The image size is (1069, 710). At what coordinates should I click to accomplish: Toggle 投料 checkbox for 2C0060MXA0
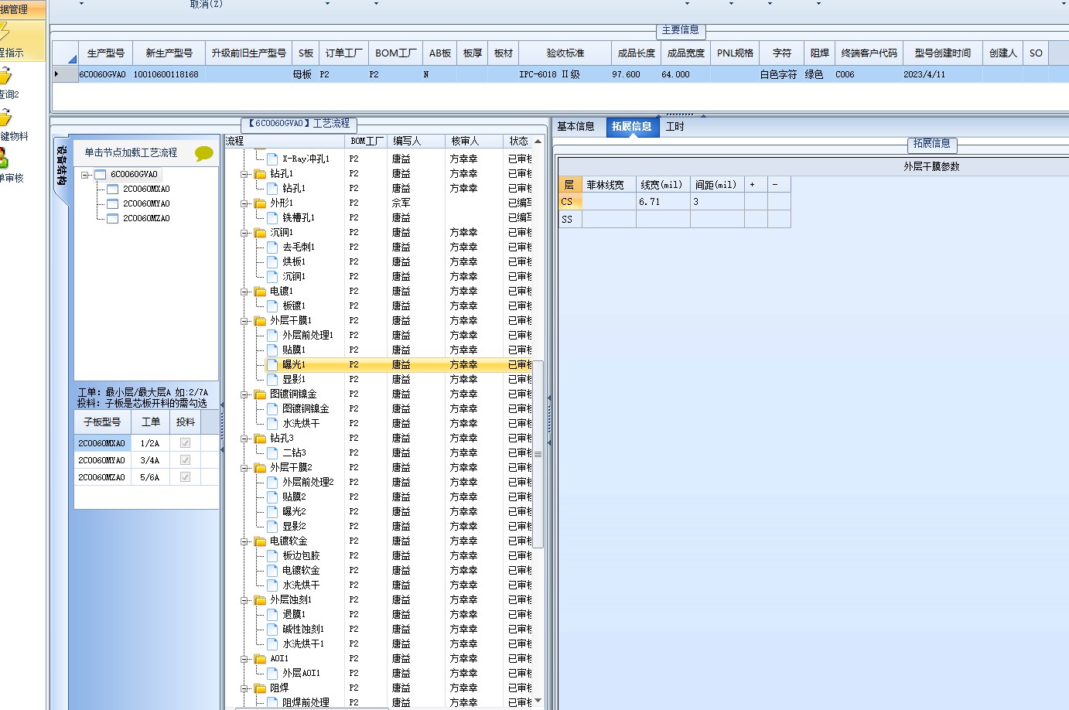point(185,443)
